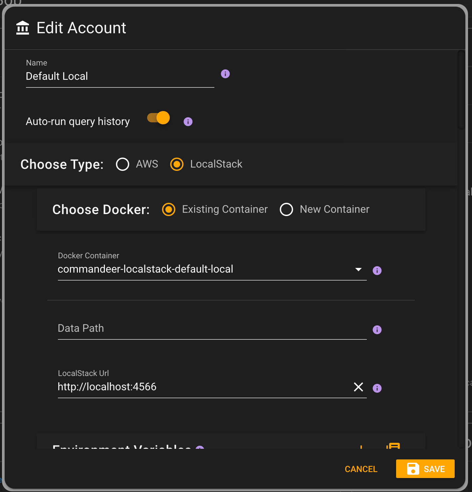Click the bank icon beside Edit Account
This screenshot has width=472, height=492.
[23, 28]
